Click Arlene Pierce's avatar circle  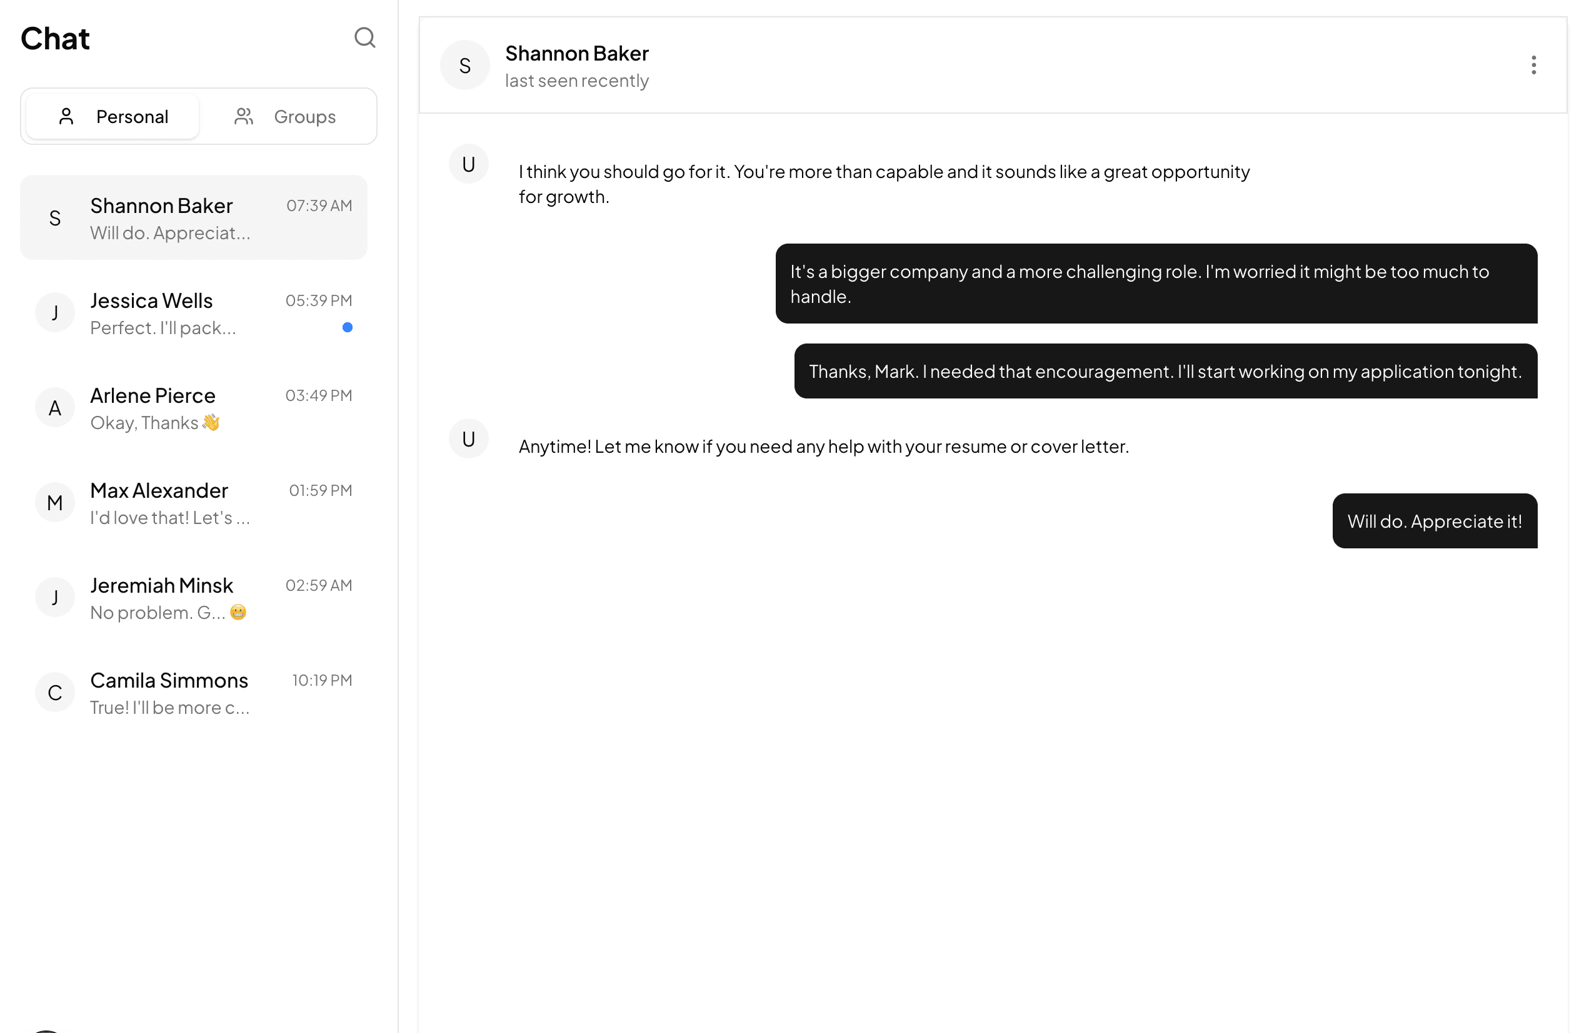pos(54,407)
